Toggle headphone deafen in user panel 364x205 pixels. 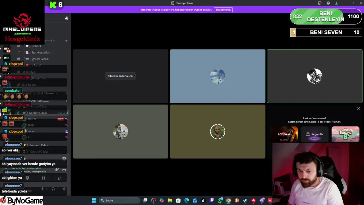pyautogui.click(x=53, y=189)
